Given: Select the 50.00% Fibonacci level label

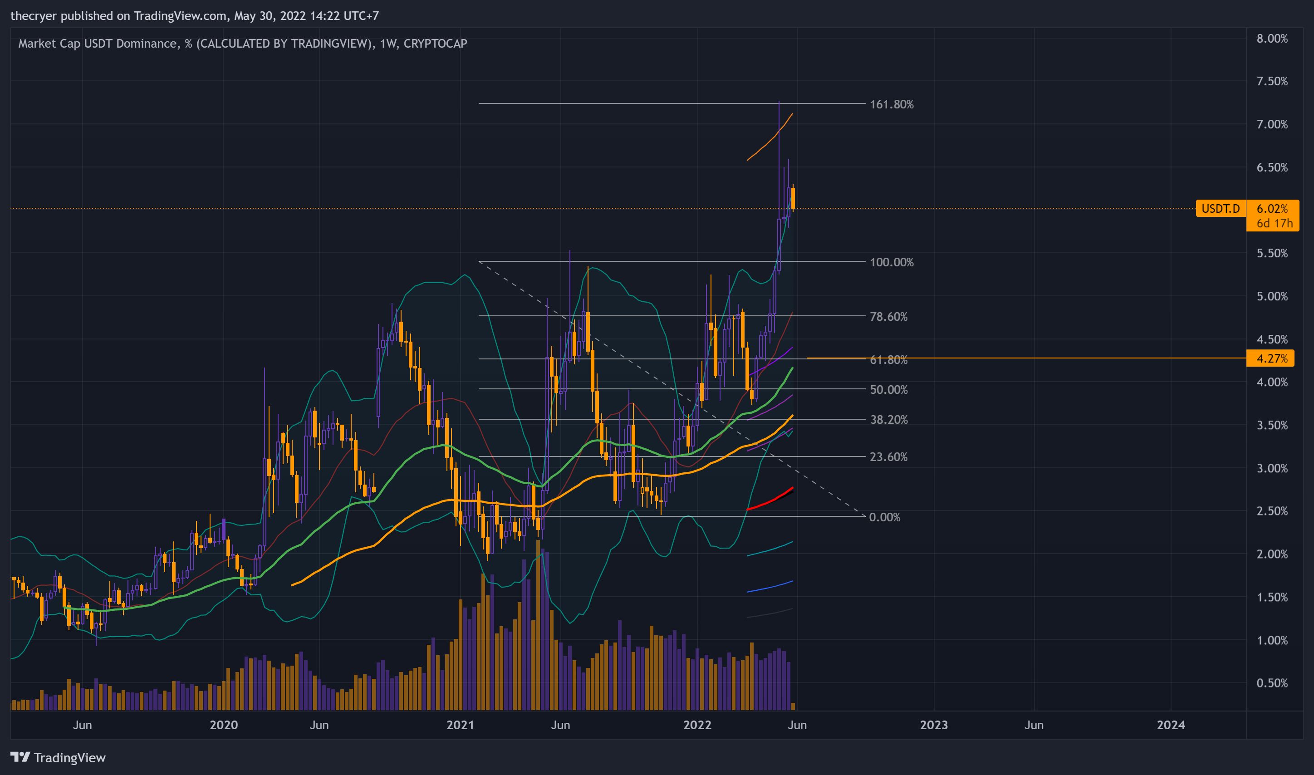Looking at the screenshot, I should pyautogui.click(x=888, y=390).
